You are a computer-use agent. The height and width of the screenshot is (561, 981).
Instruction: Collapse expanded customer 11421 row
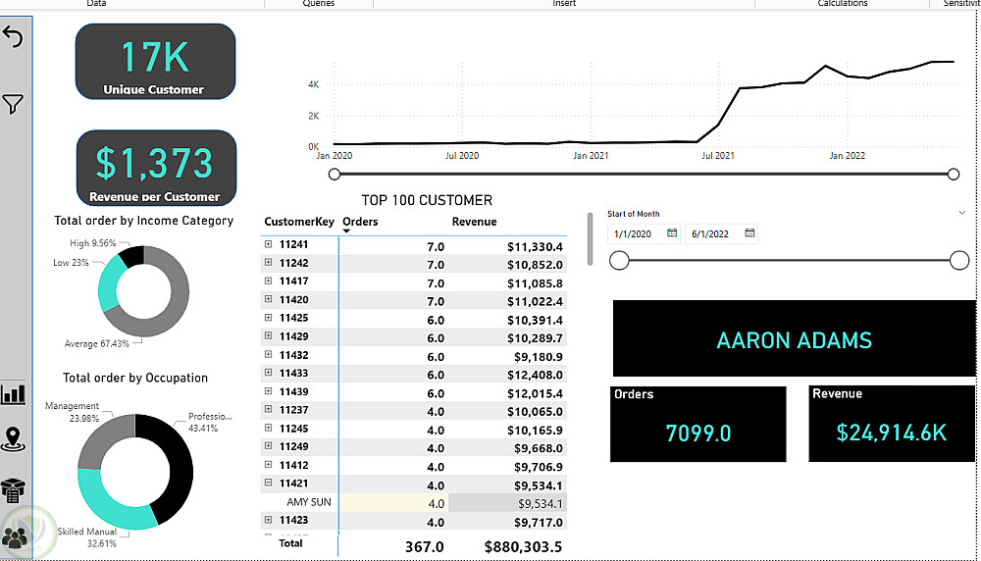pyautogui.click(x=269, y=483)
